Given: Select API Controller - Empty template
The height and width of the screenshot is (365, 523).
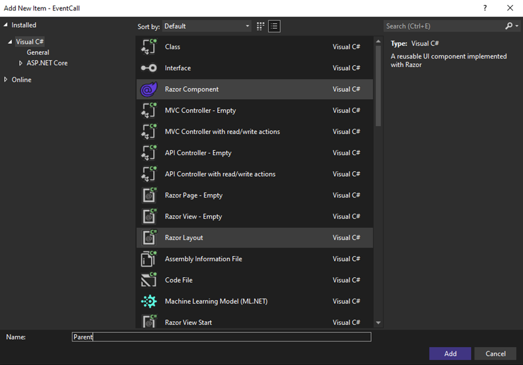Looking at the screenshot, I should point(198,153).
